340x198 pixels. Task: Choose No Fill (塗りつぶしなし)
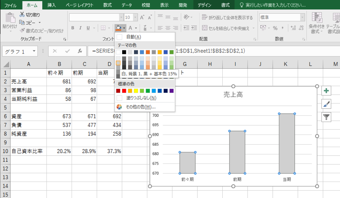click(x=145, y=98)
